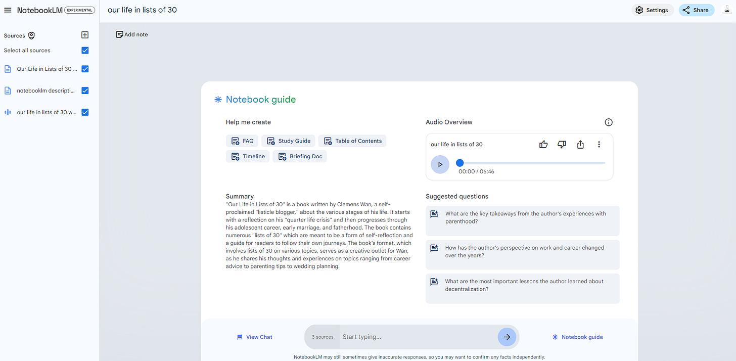Click the document icon of notebooklm description source

[x=8, y=91]
